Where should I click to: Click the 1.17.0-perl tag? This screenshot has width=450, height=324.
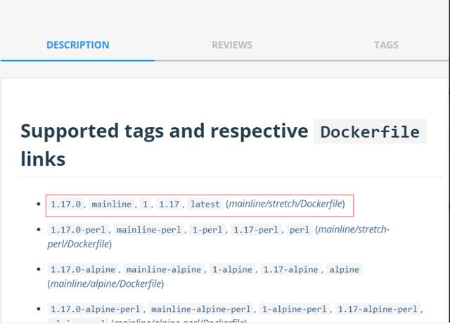click(77, 230)
